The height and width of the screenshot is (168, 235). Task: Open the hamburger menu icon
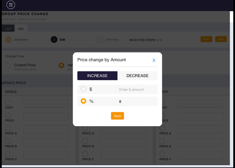click(x=11, y=5)
